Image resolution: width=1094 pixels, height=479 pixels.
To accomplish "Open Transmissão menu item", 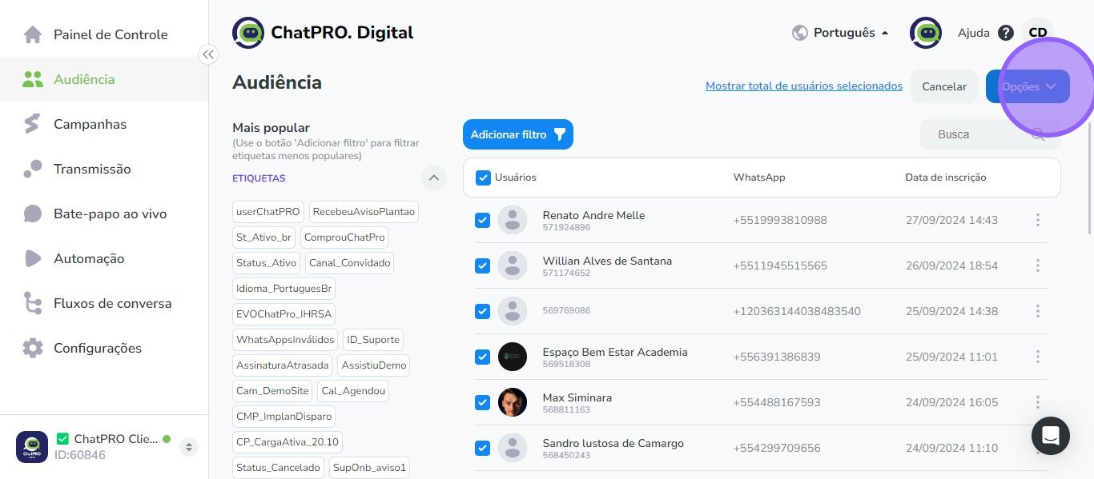I will coord(104,169).
